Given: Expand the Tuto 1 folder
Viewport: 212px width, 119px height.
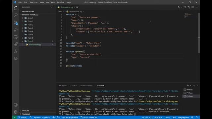Looking at the screenshot, I should click(x=37, y=21).
